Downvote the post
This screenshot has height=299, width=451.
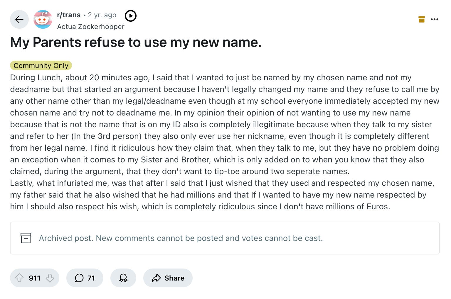tap(50, 278)
